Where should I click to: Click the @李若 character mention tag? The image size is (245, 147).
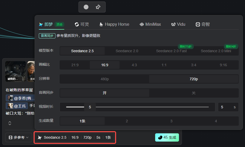[20, 98]
